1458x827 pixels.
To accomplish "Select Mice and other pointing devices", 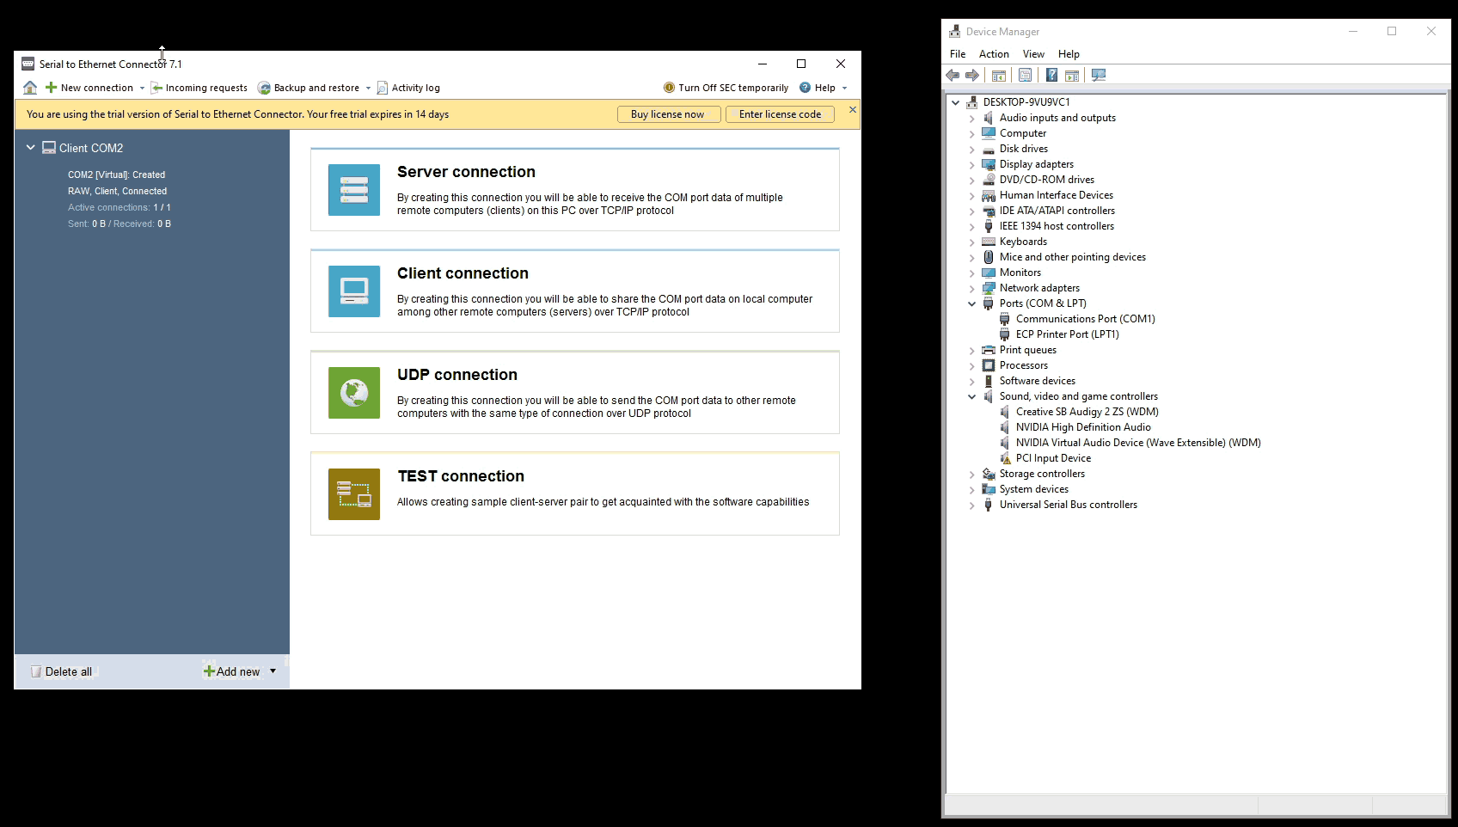I will (1072, 257).
